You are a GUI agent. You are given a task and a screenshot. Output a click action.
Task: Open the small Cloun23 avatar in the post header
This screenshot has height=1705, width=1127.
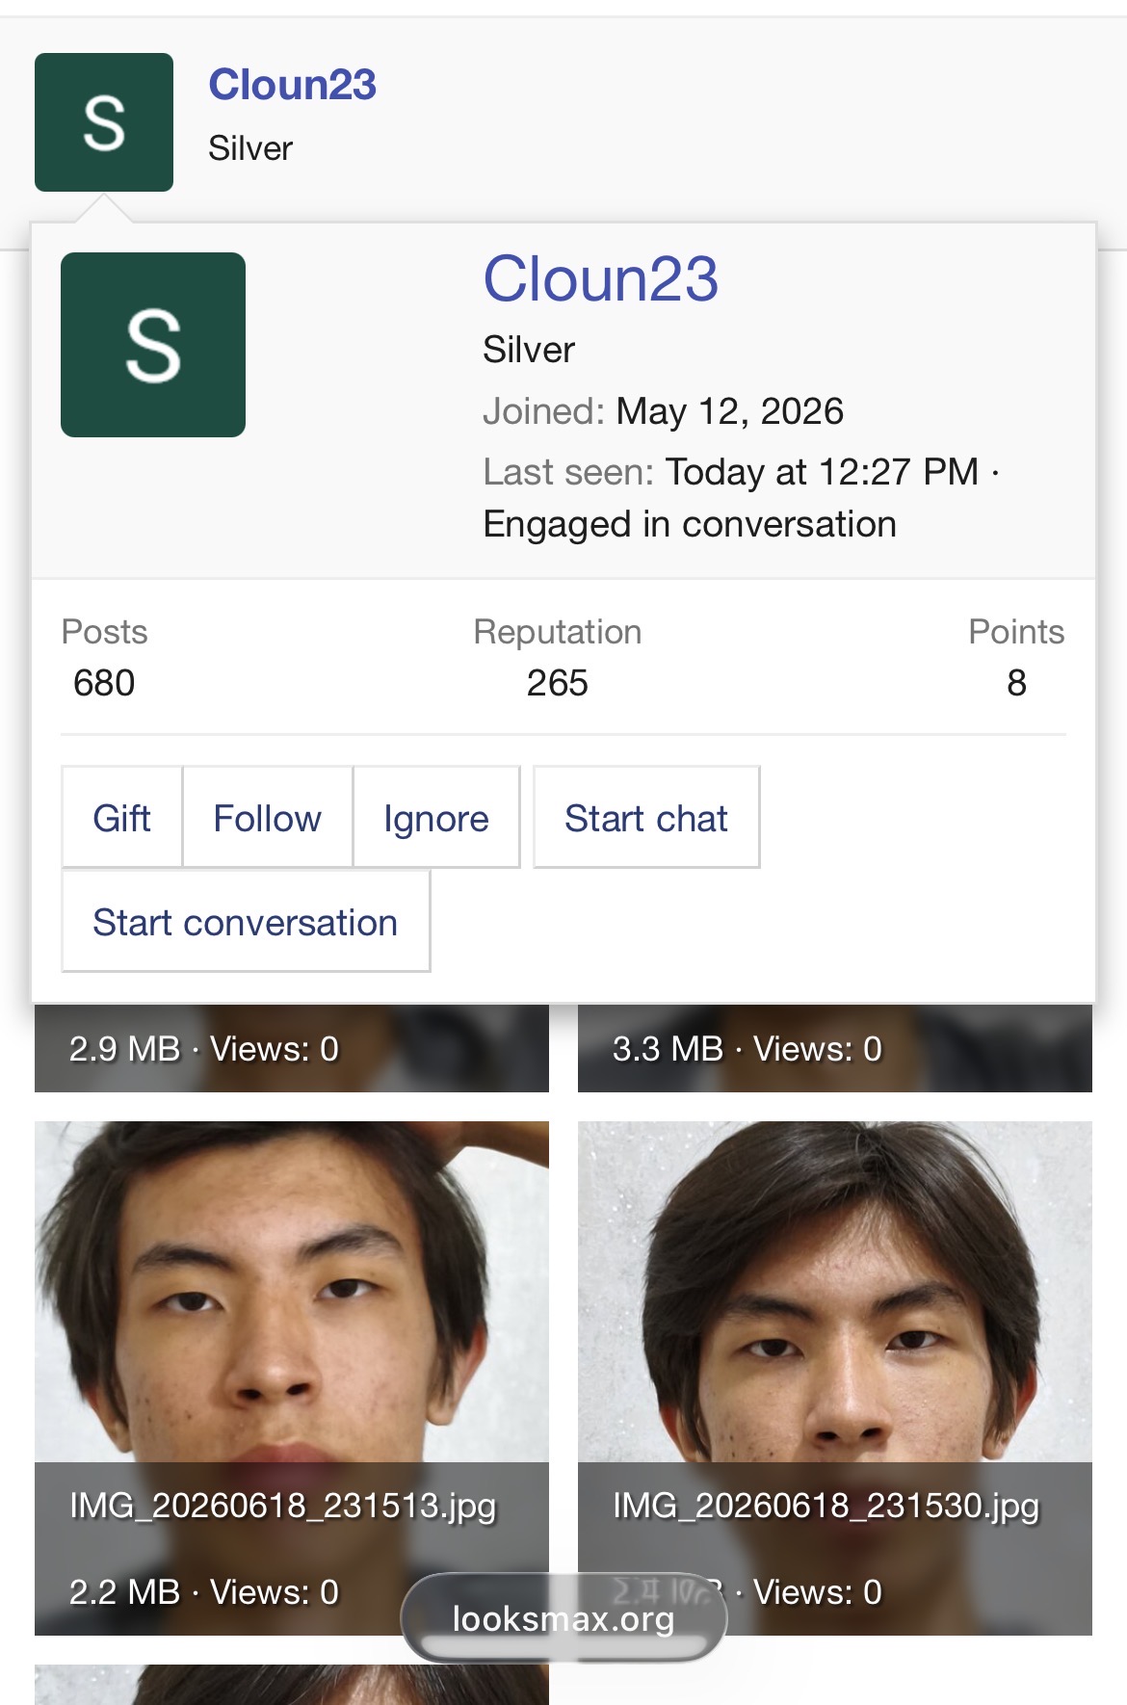pyautogui.click(x=104, y=122)
